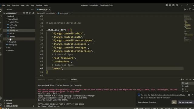194x109 pixels.
Task: Open the Help menu
Action: coord(46,5)
